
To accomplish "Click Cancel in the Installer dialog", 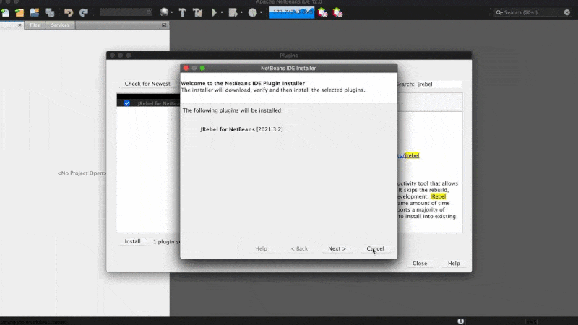I will coord(375,248).
